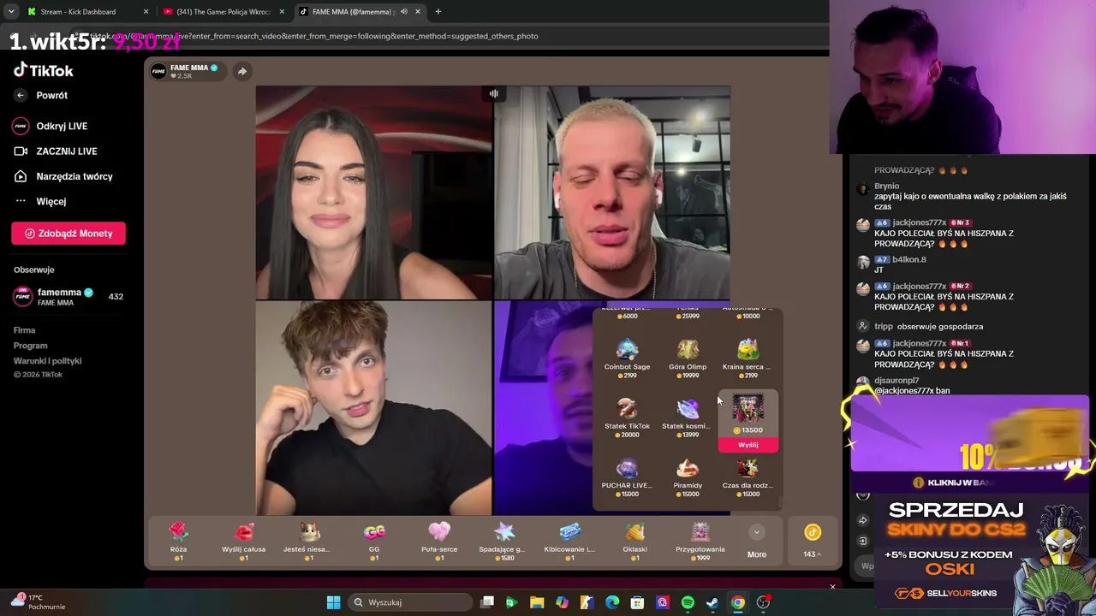Choose the Góra Olimp gift
The width and height of the screenshot is (1096, 616).
click(688, 358)
